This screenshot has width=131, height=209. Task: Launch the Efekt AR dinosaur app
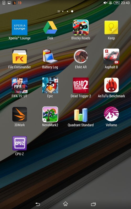(x=81, y=56)
